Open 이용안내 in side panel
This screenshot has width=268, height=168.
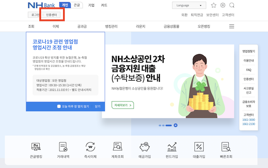tap(248, 60)
